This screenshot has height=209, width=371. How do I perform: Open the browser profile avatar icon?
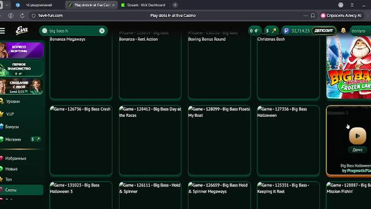[341, 5]
